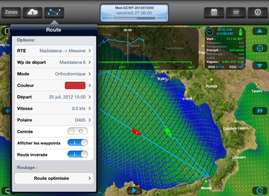Image resolution: width=269 pixels, height=196 pixels.
Task: Enable the Centrée switch
Action: pos(78,131)
